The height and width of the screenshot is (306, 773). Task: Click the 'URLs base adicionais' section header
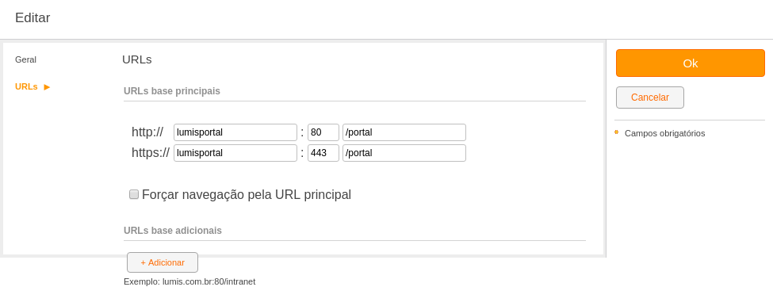click(173, 231)
